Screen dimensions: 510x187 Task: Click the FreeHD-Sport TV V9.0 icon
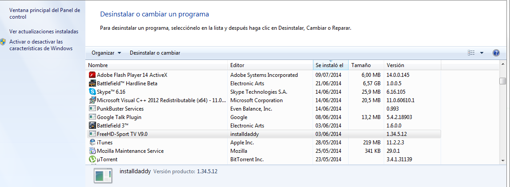pos(92,134)
